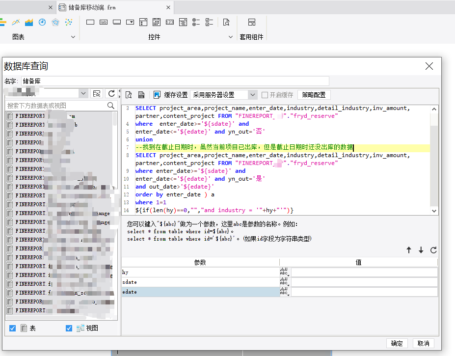Click the search magnifier in the table filter

pos(111,106)
